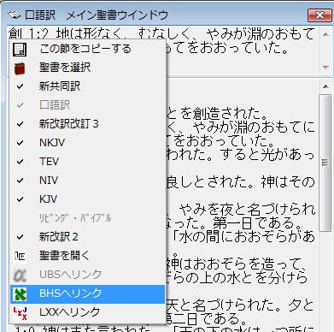This screenshot has height=332, width=334.
Task: Click the copy-verse floppy disk icon
Action: [x=20, y=49]
